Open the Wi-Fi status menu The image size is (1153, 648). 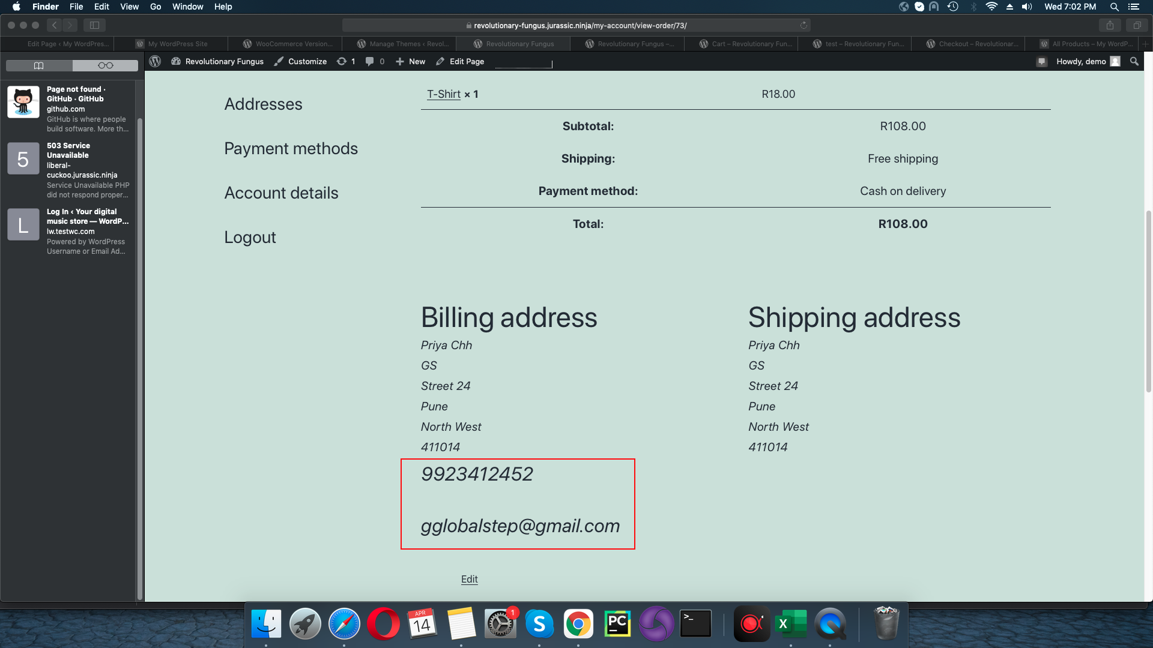coord(991,7)
